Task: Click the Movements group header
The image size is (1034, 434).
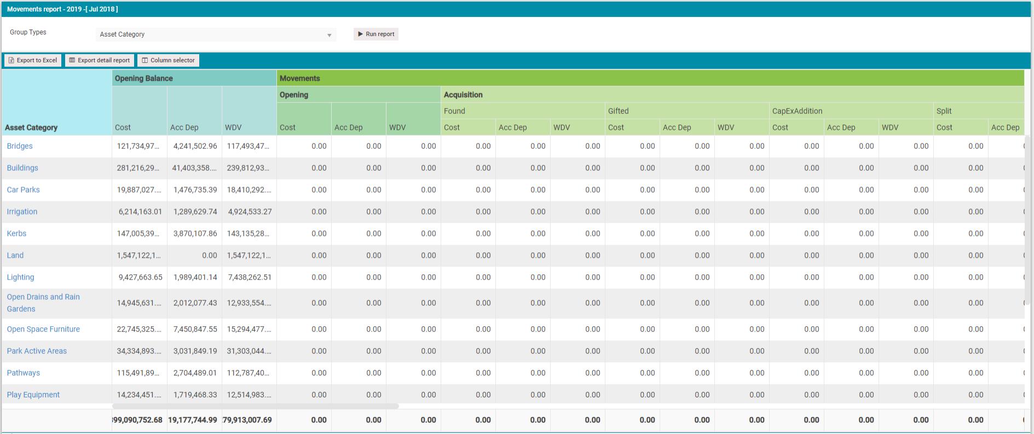Action: click(650, 78)
